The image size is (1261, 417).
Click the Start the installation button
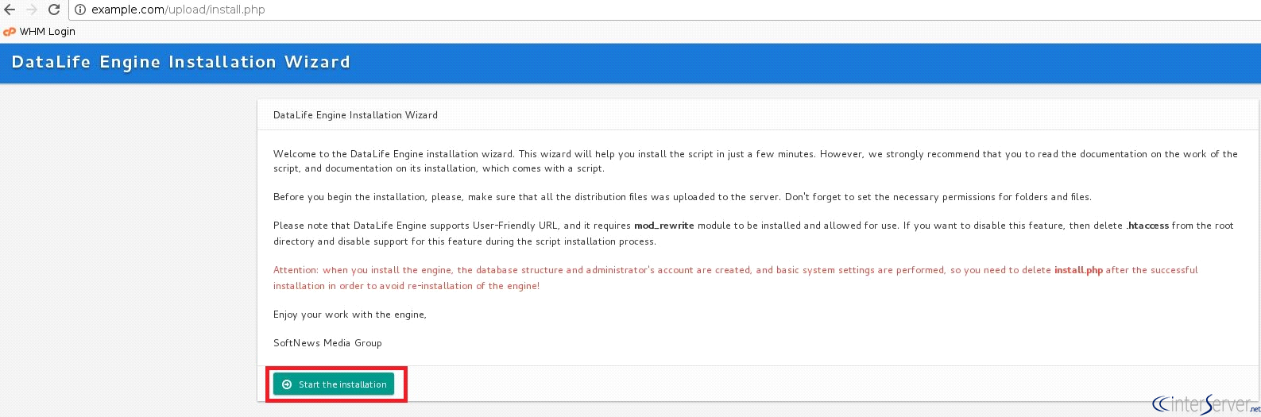click(x=334, y=384)
